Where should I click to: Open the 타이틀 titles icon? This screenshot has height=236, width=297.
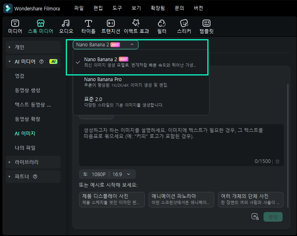point(88,26)
